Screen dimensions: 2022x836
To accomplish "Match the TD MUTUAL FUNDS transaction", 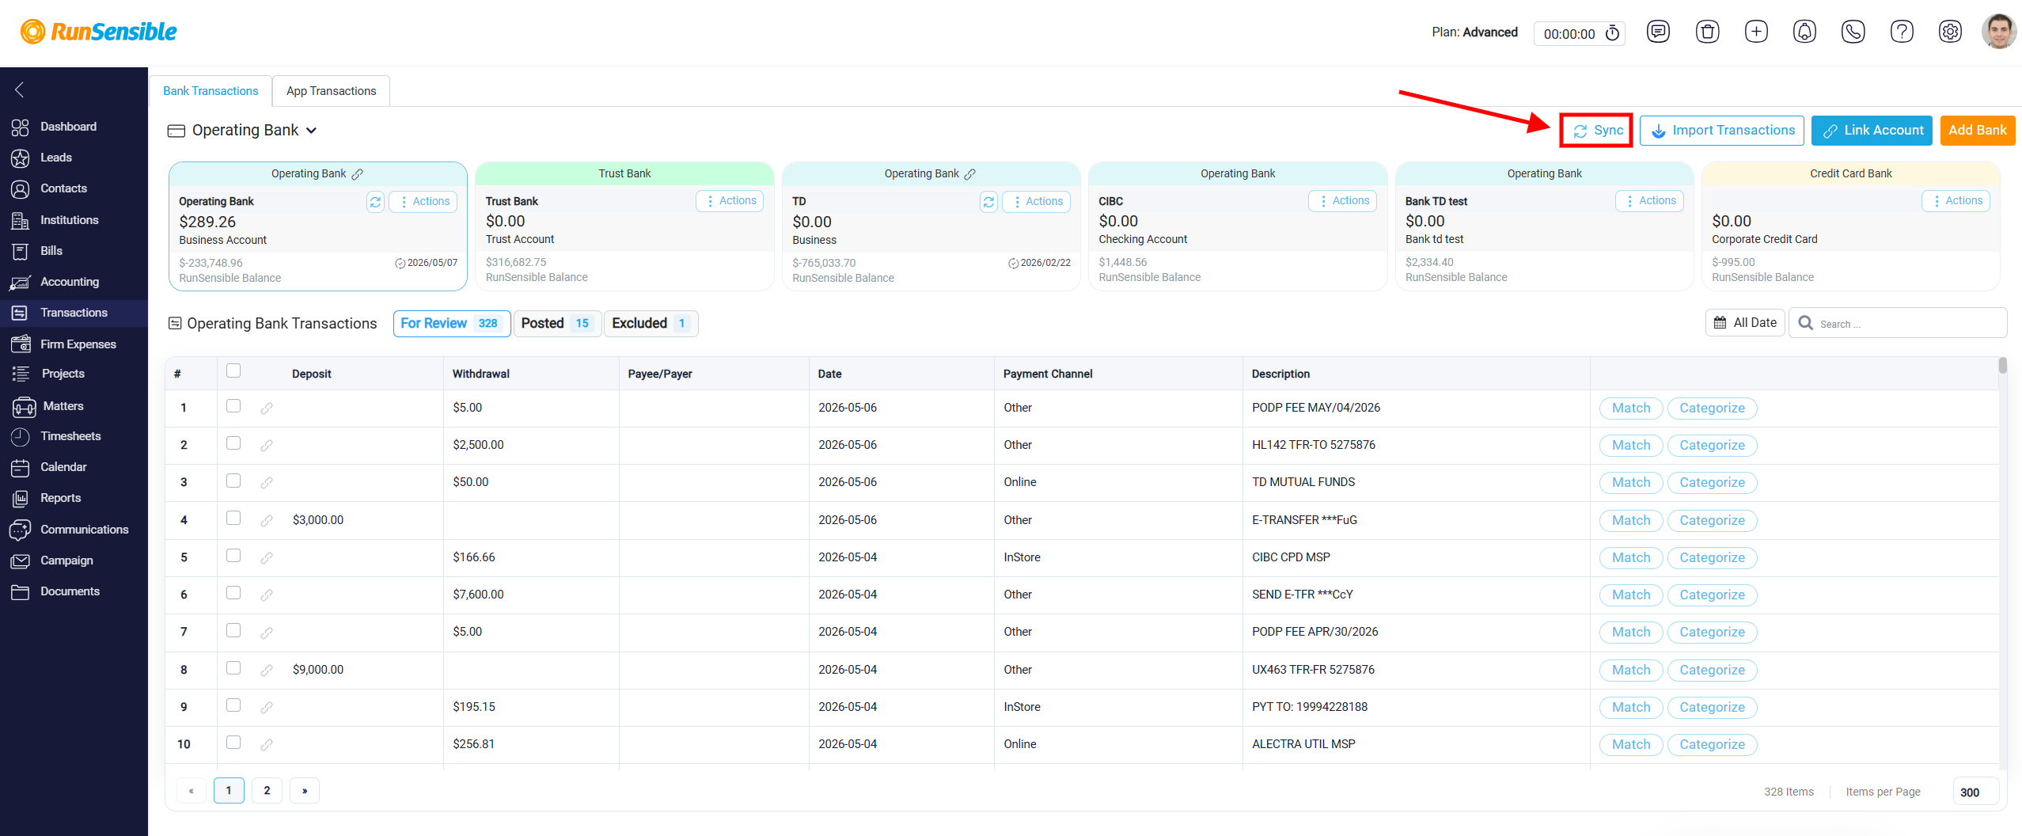I will pos(1631,483).
